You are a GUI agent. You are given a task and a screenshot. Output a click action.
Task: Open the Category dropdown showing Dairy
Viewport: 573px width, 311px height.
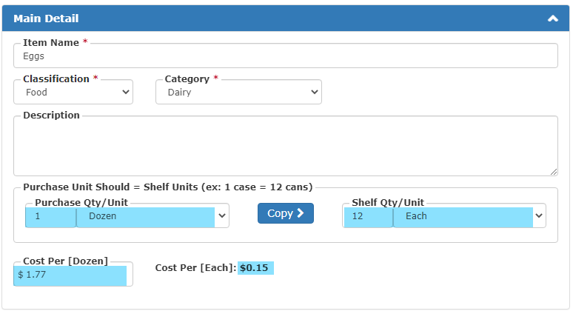[238, 92]
